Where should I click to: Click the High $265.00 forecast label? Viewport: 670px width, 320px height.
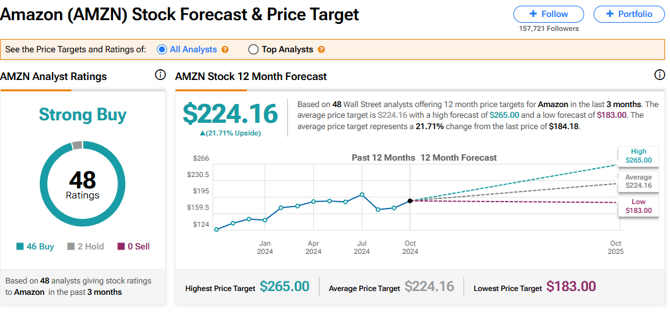[638, 156]
